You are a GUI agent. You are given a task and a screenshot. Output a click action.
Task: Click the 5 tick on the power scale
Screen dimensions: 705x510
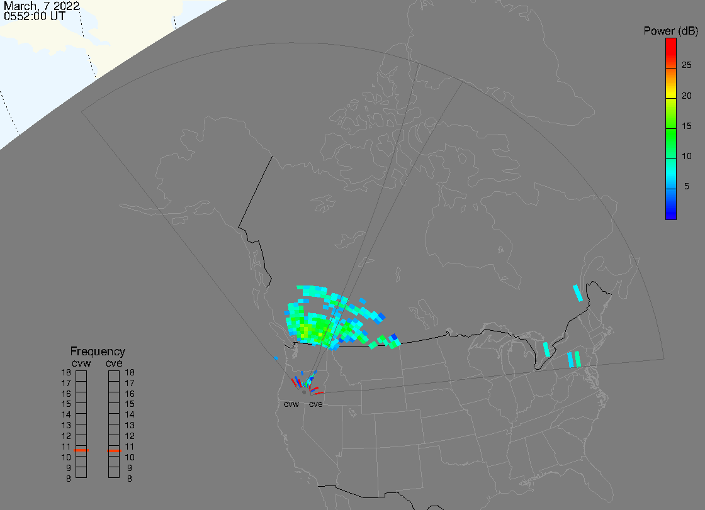686,186
